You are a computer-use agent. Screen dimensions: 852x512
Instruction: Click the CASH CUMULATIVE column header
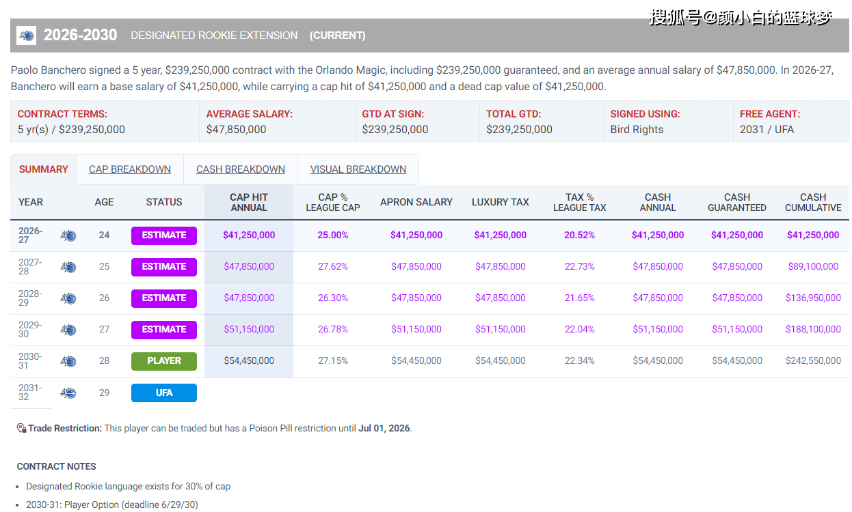(813, 202)
